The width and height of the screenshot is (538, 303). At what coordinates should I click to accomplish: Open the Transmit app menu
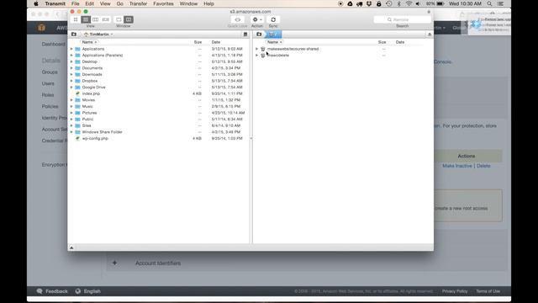point(55,3)
